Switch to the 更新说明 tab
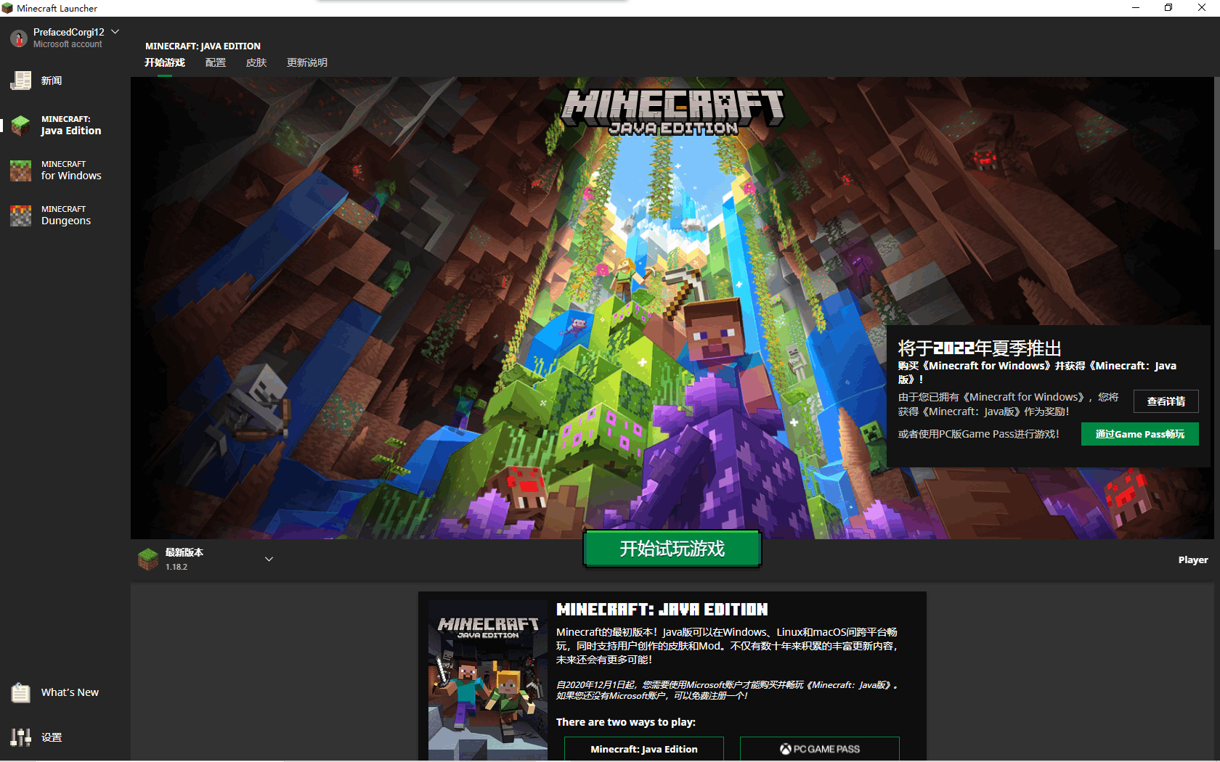Image resolution: width=1220 pixels, height=762 pixels. click(x=307, y=62)
